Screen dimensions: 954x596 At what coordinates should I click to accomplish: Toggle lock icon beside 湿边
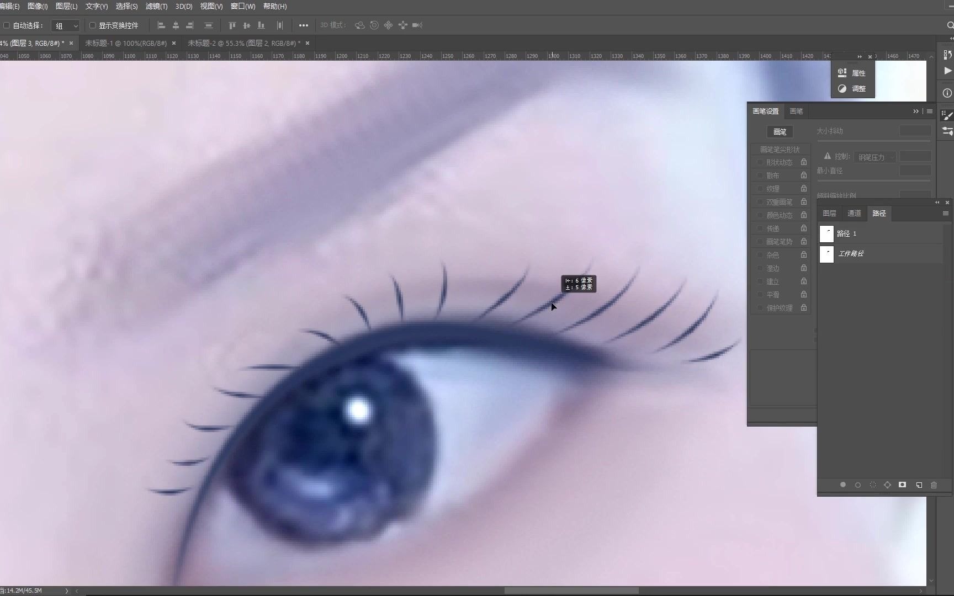(804, 268)
